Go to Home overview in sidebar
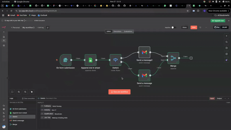The image size is (231, 130). 4,37
